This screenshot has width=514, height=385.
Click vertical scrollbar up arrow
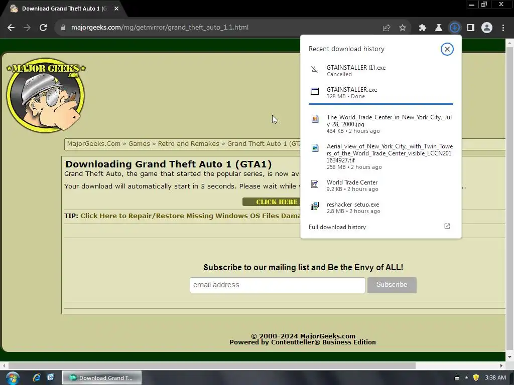tap(509, 43)
